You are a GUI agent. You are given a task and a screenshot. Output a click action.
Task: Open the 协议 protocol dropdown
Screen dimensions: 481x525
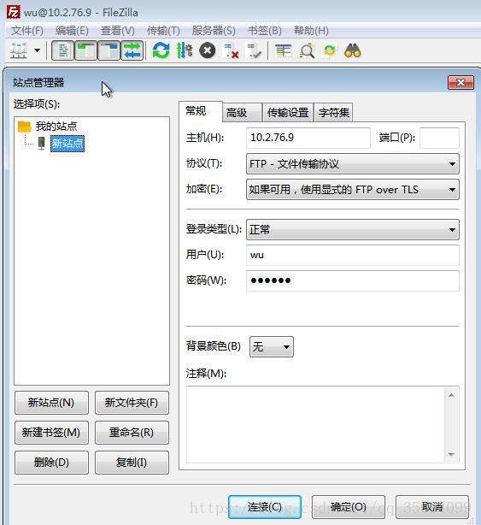click(x=353, y=163)
